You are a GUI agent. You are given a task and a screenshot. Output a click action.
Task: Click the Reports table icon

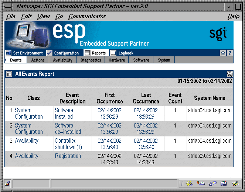87,53
